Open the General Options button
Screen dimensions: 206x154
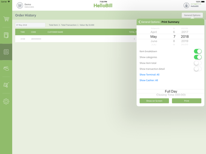192,15
